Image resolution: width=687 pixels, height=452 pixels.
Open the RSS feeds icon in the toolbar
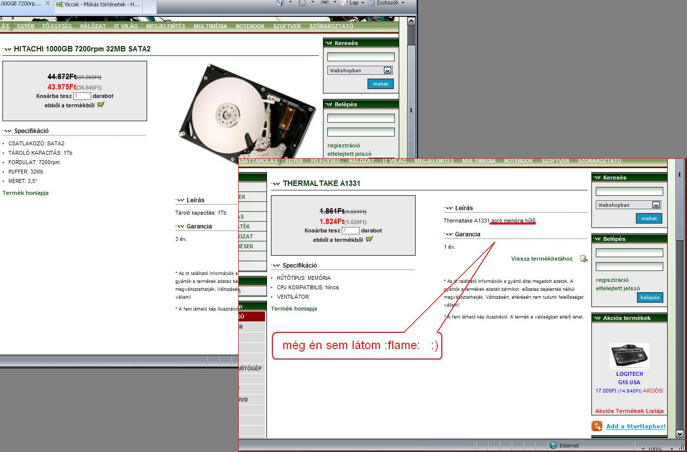(x=302, y=2)
